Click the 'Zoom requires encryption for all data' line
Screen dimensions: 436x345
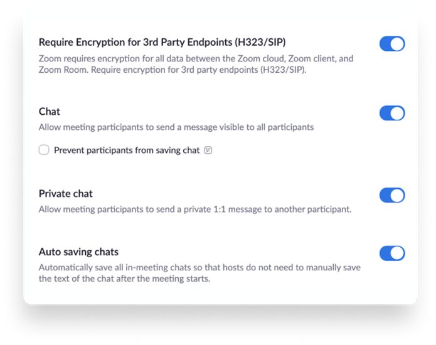196,59
